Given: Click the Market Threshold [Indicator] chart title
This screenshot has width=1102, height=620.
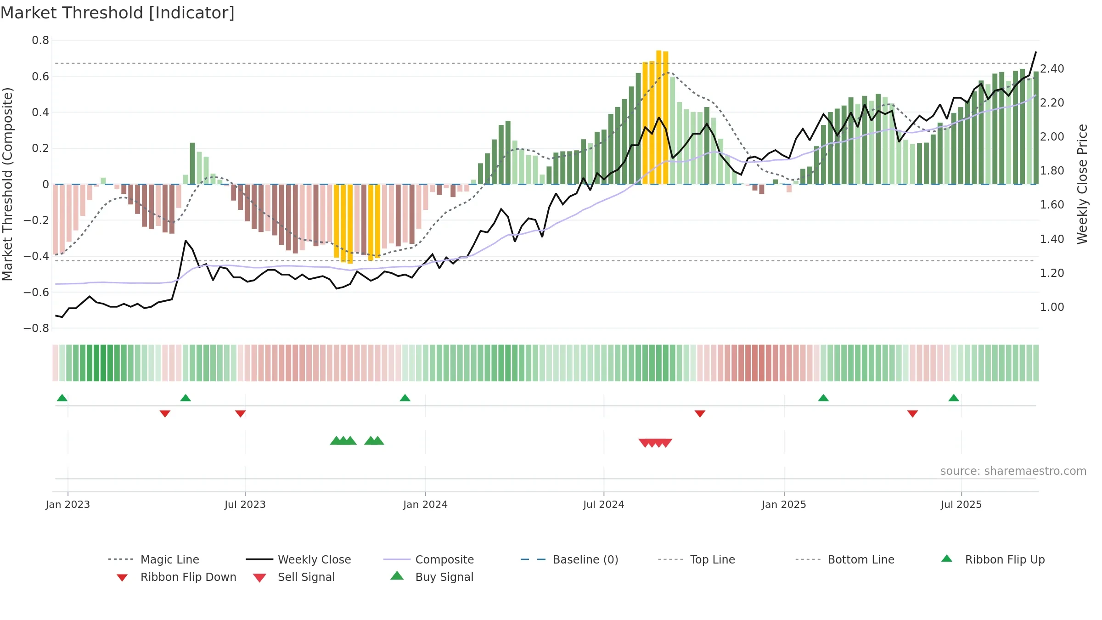Looking at the screenshot, I should [118, 13].
